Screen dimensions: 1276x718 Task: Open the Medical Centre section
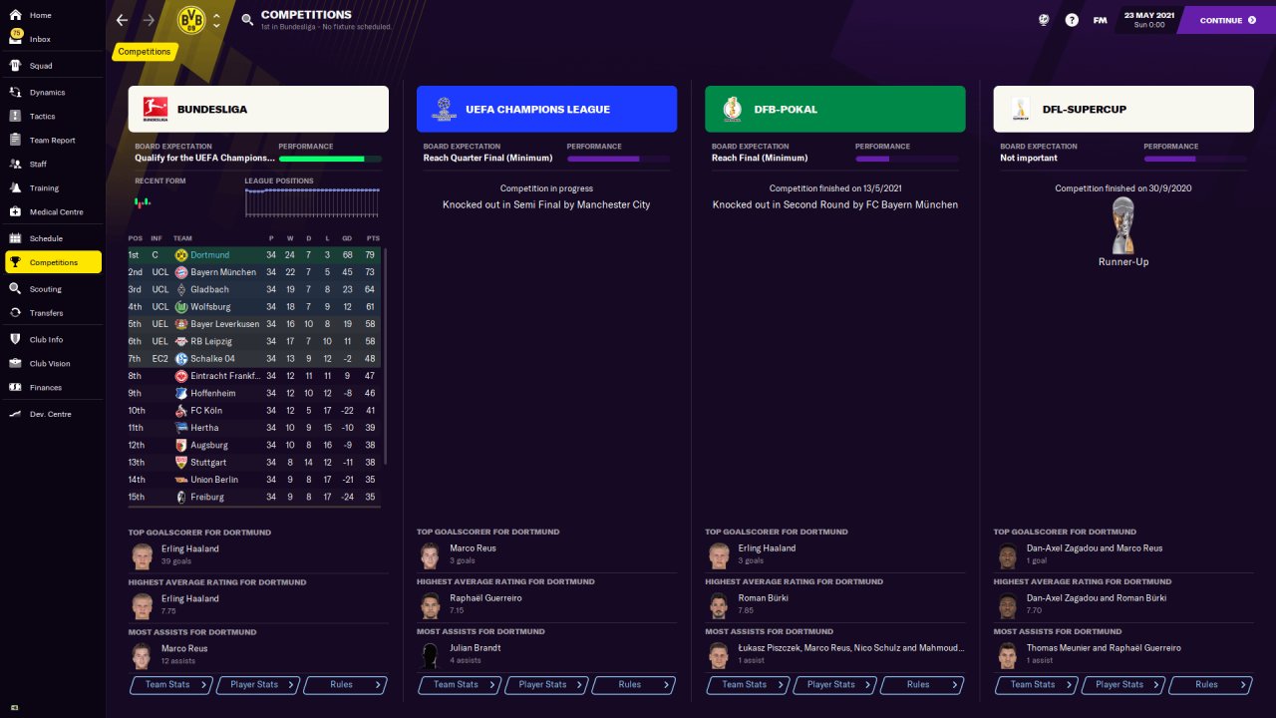56,211
